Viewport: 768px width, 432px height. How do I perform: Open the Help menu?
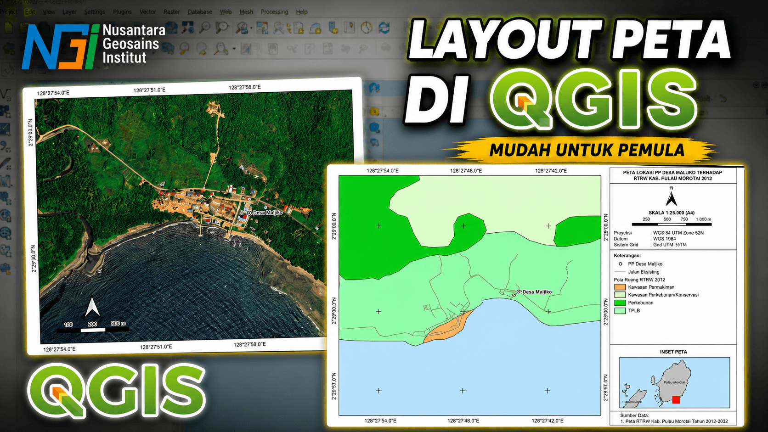point(302,11)
